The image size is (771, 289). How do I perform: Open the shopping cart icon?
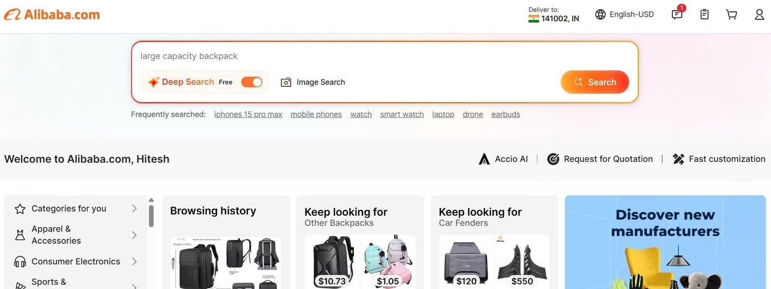click(731, 14)
